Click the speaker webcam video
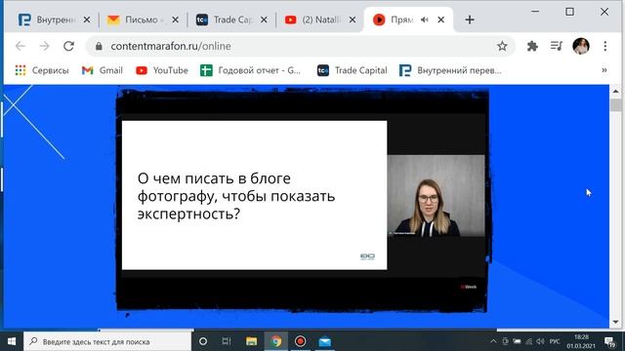625x351 pixels. 437,196
